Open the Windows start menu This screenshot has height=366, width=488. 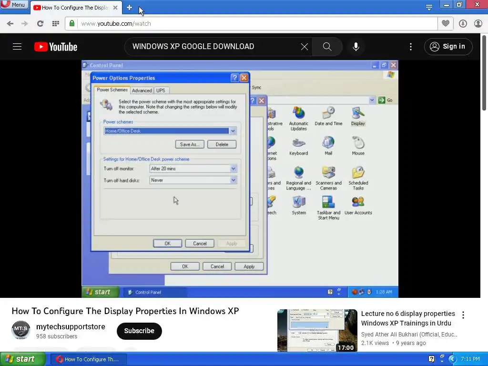point(22,359)
